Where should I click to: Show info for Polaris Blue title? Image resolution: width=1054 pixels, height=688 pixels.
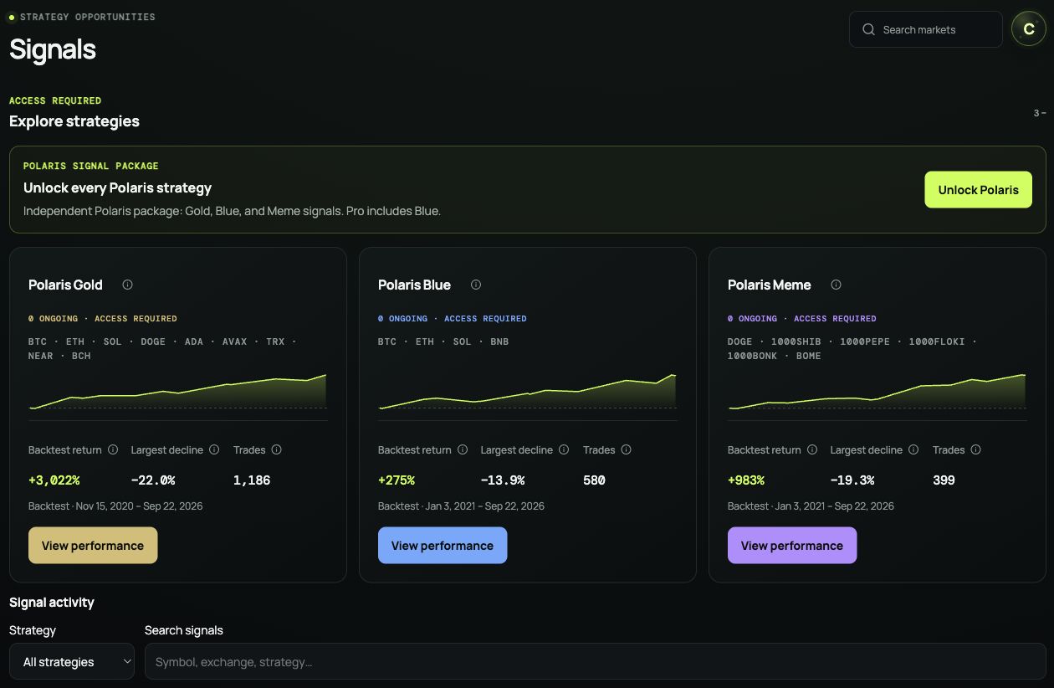[x=476, y=285]
